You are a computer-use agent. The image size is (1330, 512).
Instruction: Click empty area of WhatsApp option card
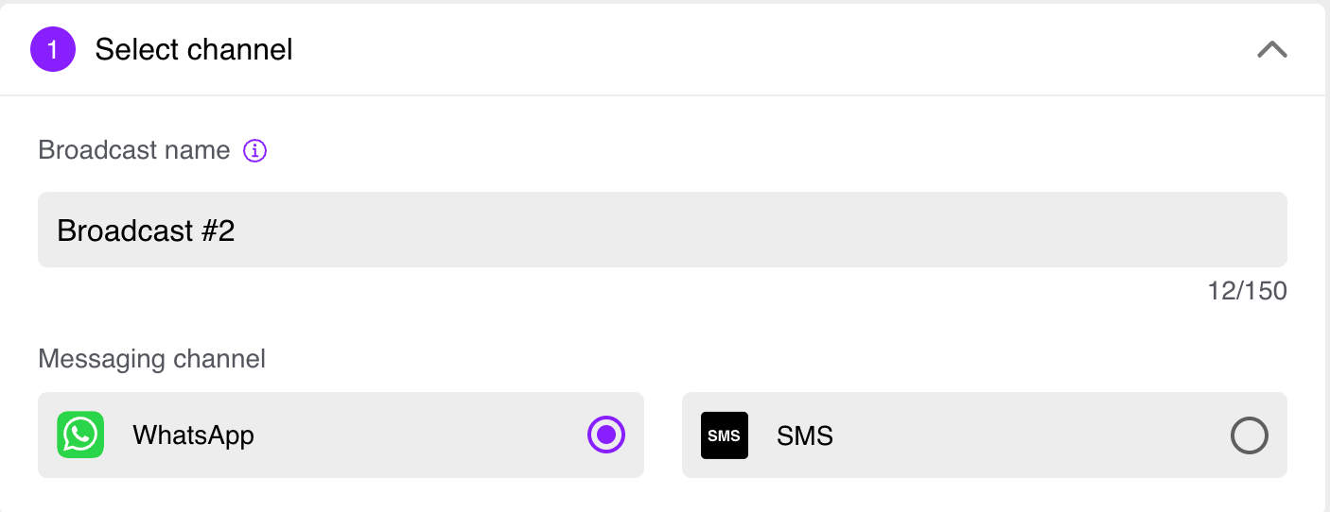point(416,435)
